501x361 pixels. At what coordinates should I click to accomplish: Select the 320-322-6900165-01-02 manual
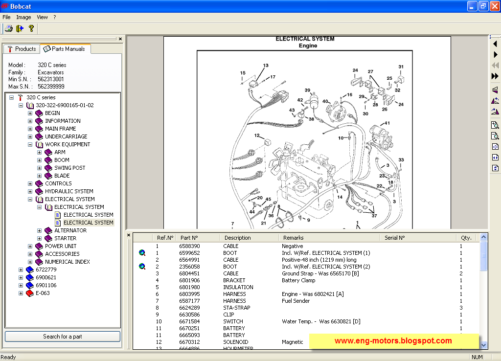click(65, 106)
